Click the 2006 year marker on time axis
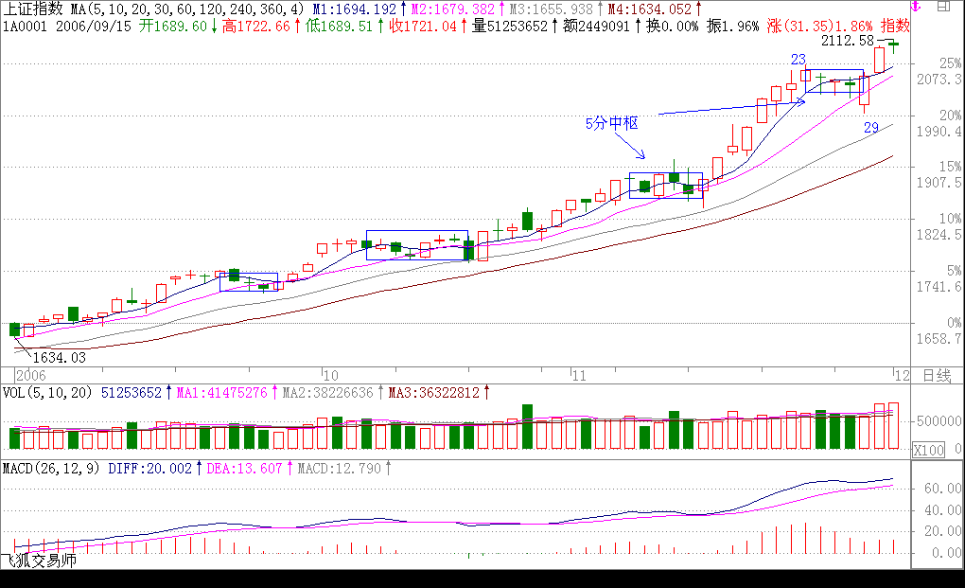 click(x=30, y=375)
